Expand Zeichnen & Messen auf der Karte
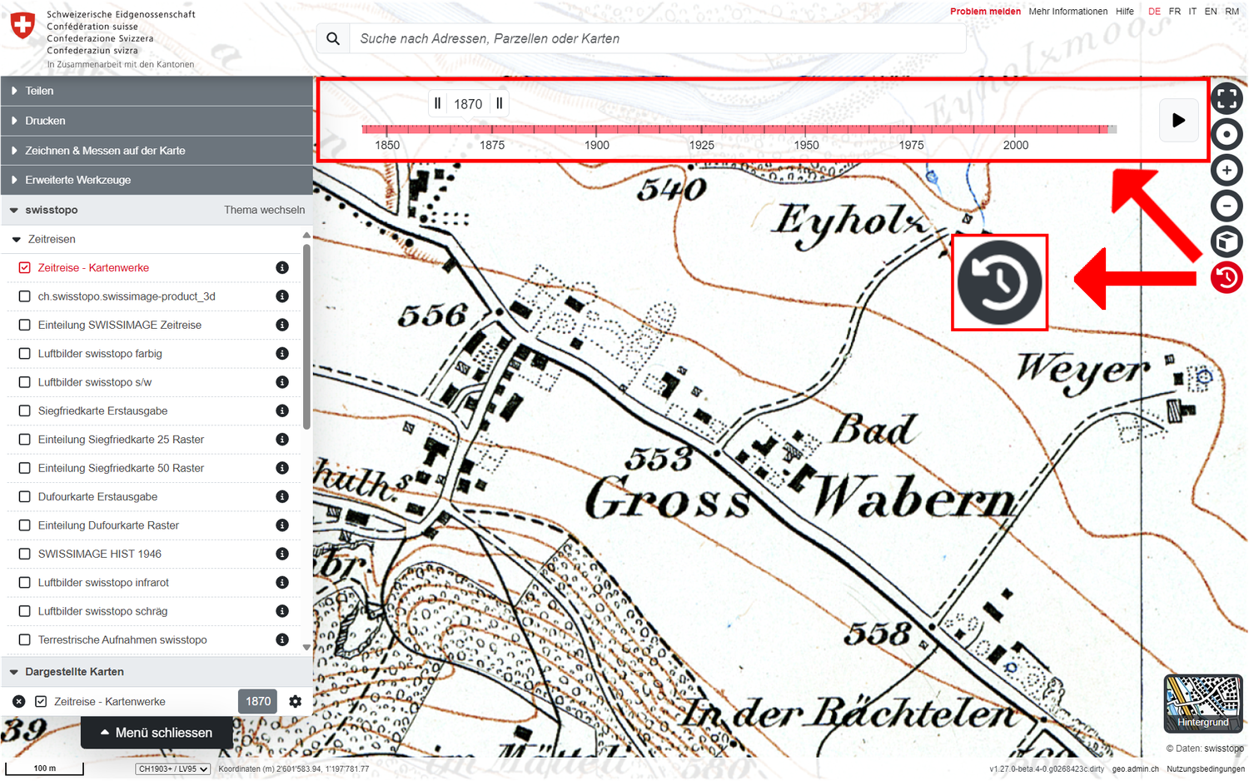Screen dimensions: 1249x781 [x=105, y=151]
